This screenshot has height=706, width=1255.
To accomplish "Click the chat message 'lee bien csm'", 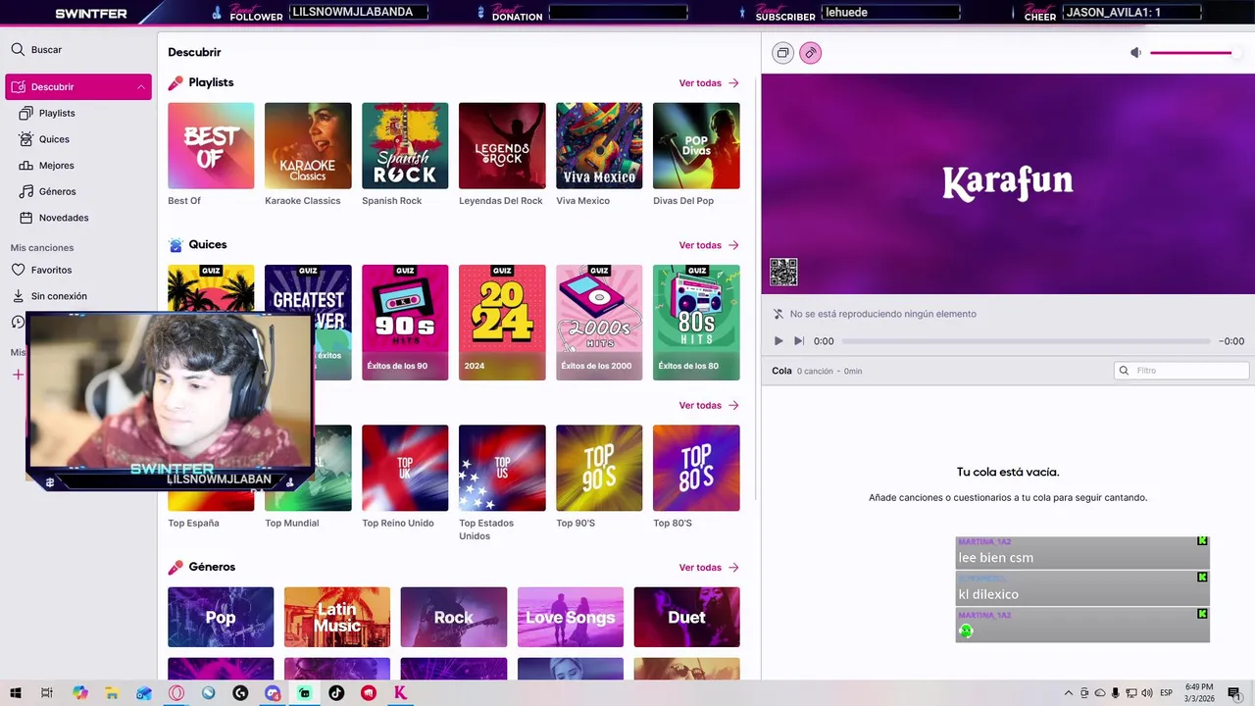I will [x=996, y=558].
